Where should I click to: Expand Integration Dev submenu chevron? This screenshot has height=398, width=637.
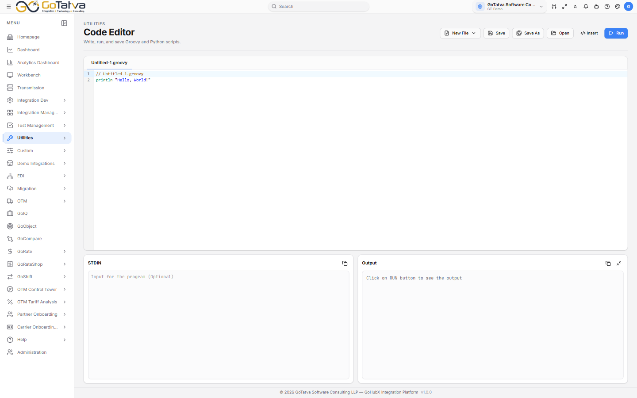coord(65,100)
